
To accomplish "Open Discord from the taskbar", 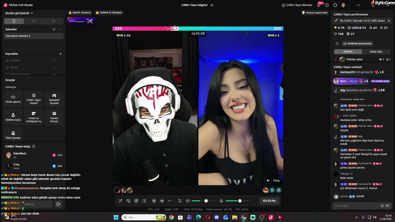I will pyautogui.click(x=217, y=217).
